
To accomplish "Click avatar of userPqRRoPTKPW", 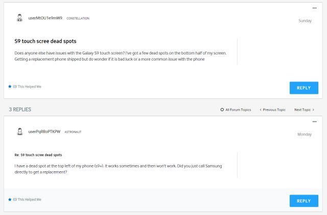I will [x=20, y=131].
